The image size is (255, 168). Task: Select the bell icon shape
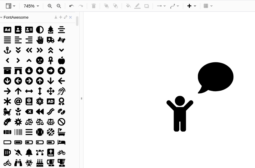[x=29, y=153]
